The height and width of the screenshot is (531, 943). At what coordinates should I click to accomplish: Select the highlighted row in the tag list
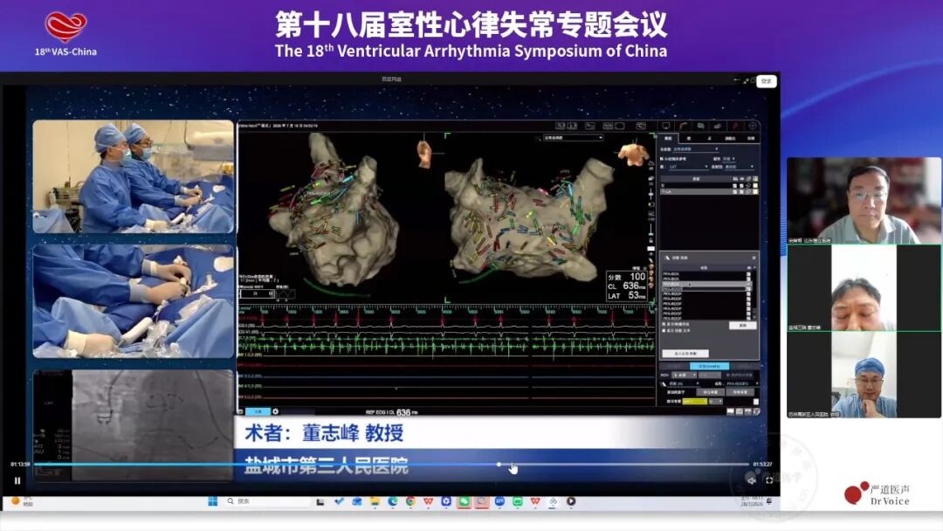[x=707, y=284]
